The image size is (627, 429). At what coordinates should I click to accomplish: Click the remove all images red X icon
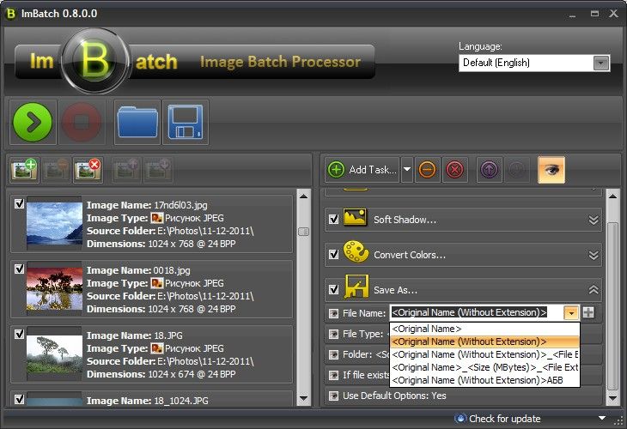pos(88,170)
